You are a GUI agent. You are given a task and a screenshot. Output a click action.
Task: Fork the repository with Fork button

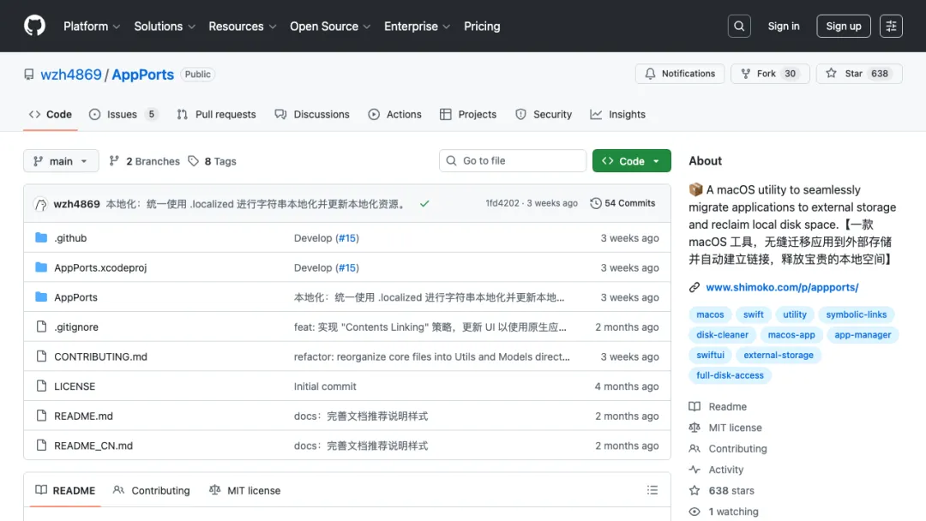770,74
